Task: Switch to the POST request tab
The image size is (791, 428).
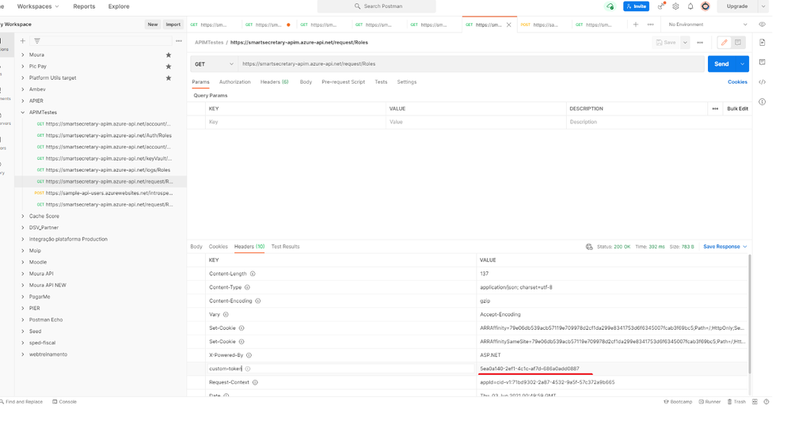Action: point(544,25)
